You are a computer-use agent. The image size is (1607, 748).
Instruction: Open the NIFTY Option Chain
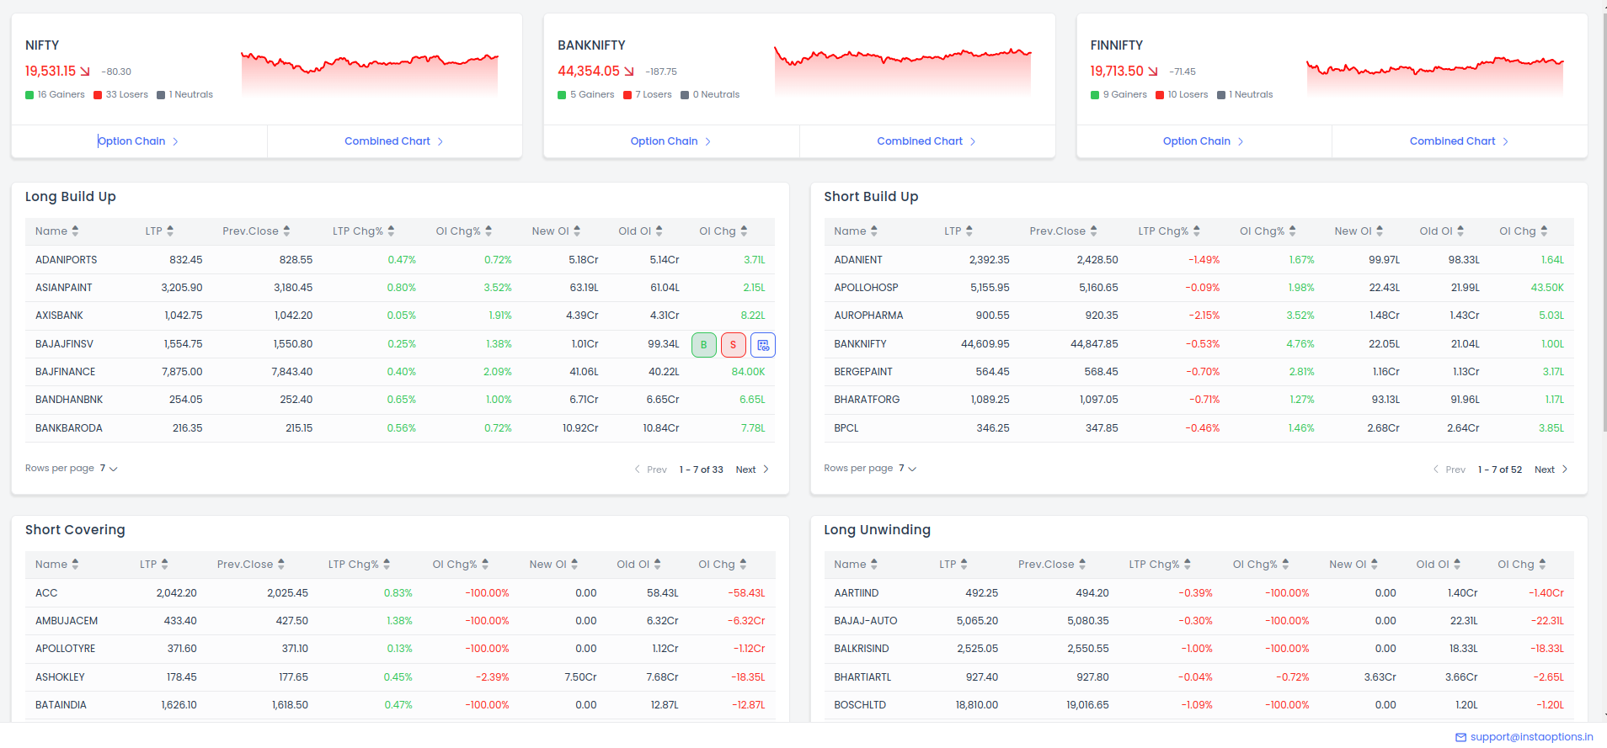(139, 141)
